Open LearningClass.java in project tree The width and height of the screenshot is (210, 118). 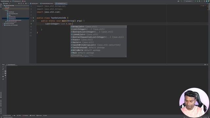(12, 14)
